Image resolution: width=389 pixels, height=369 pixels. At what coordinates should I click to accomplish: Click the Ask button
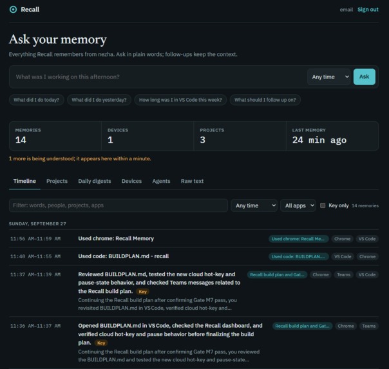pyautogui.click(x=364, y=77)
